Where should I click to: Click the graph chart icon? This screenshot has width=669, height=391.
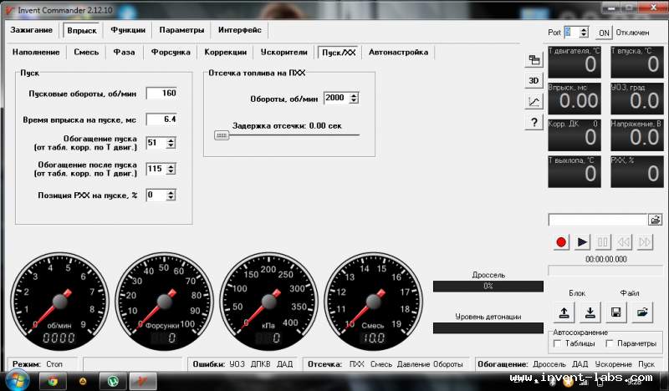pyautogui.click(x=534, y=101)
